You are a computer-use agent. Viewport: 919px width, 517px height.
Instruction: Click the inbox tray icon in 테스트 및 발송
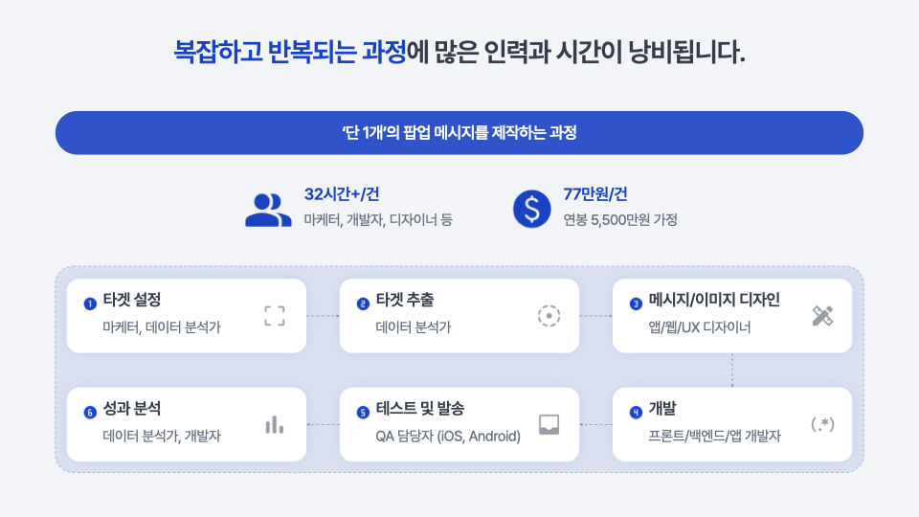click(x=549, y=424)
